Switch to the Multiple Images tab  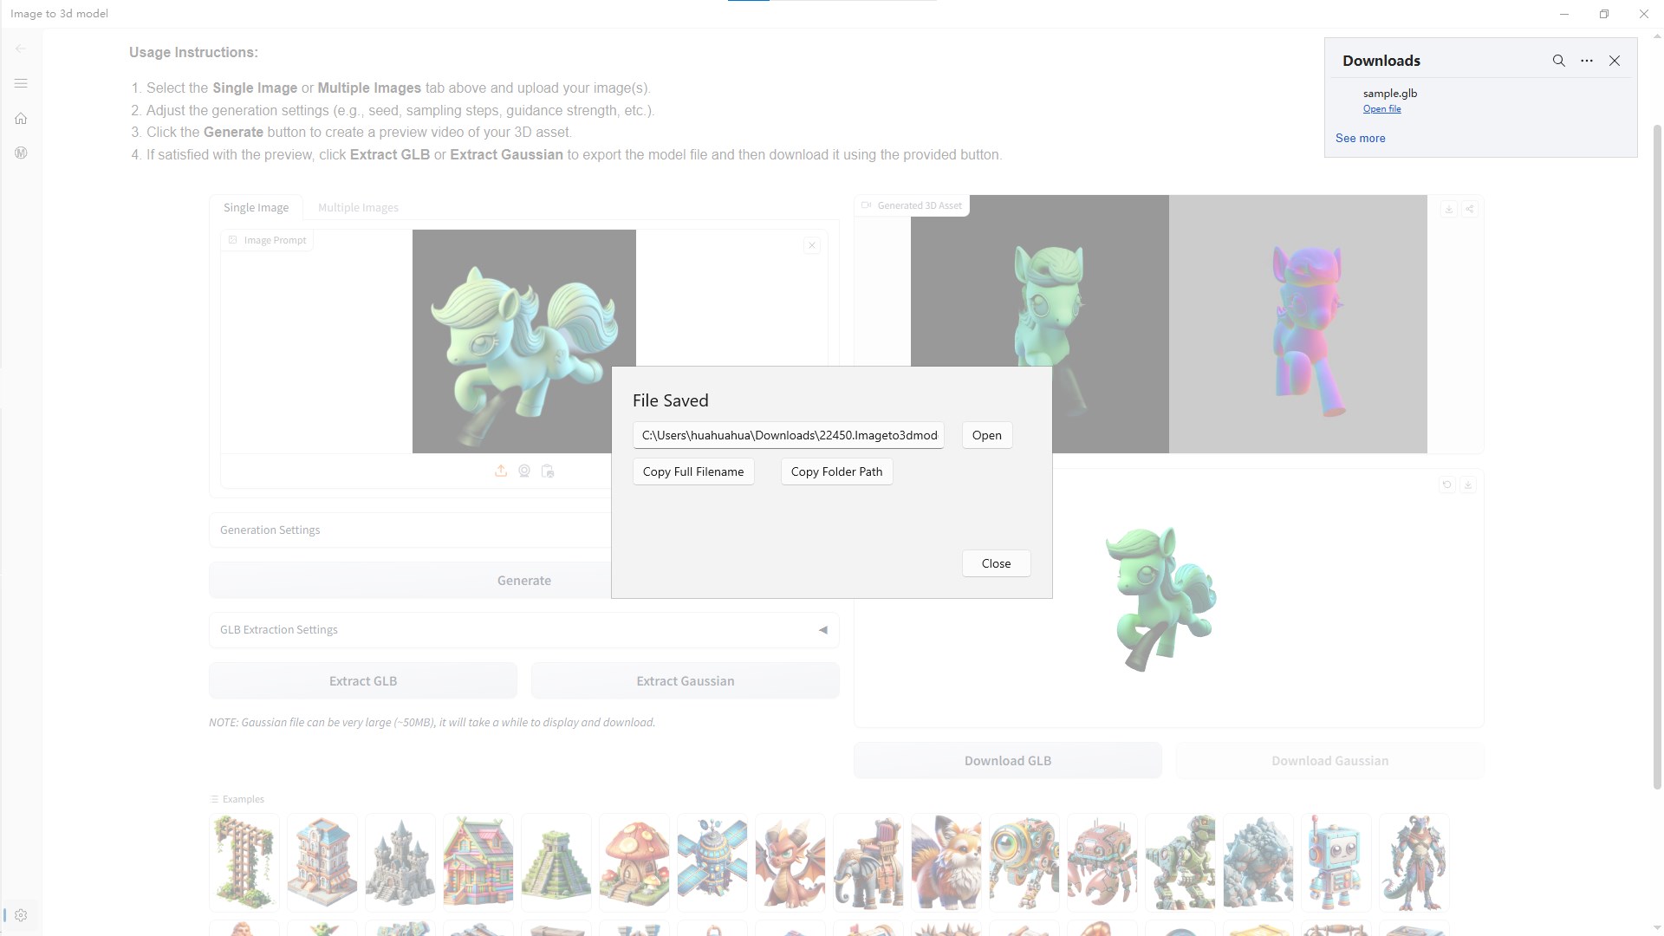pos(358,207)
